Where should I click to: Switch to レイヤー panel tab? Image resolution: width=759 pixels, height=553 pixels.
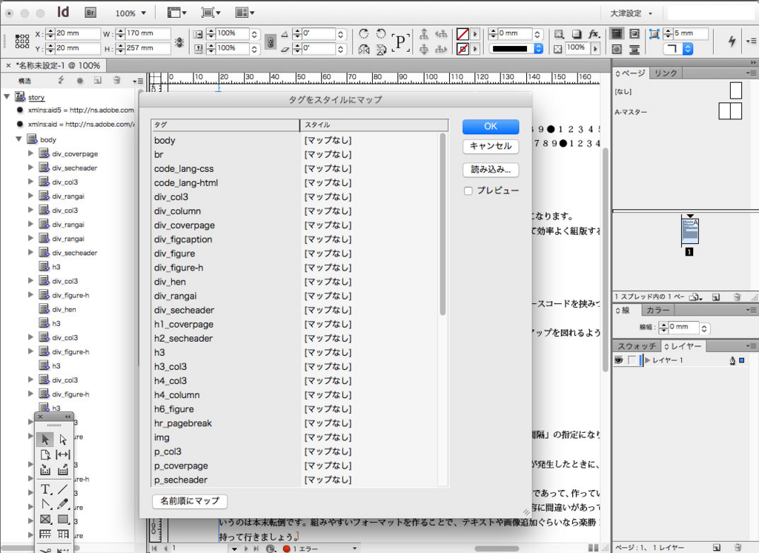coord(683,346)
